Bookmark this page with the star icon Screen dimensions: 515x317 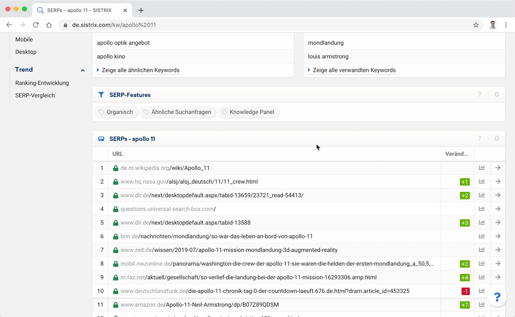pos(476,25)
